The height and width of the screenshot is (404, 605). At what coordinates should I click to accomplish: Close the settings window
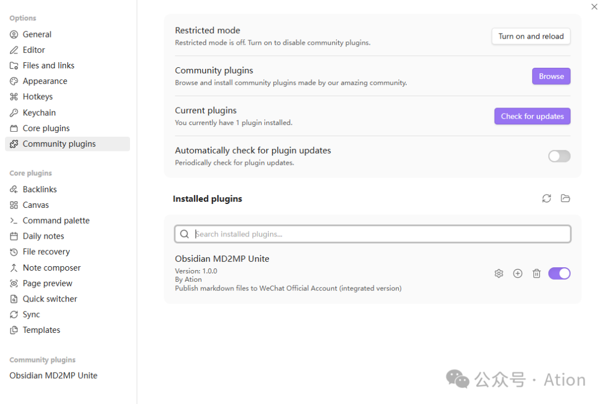[594, 7]
